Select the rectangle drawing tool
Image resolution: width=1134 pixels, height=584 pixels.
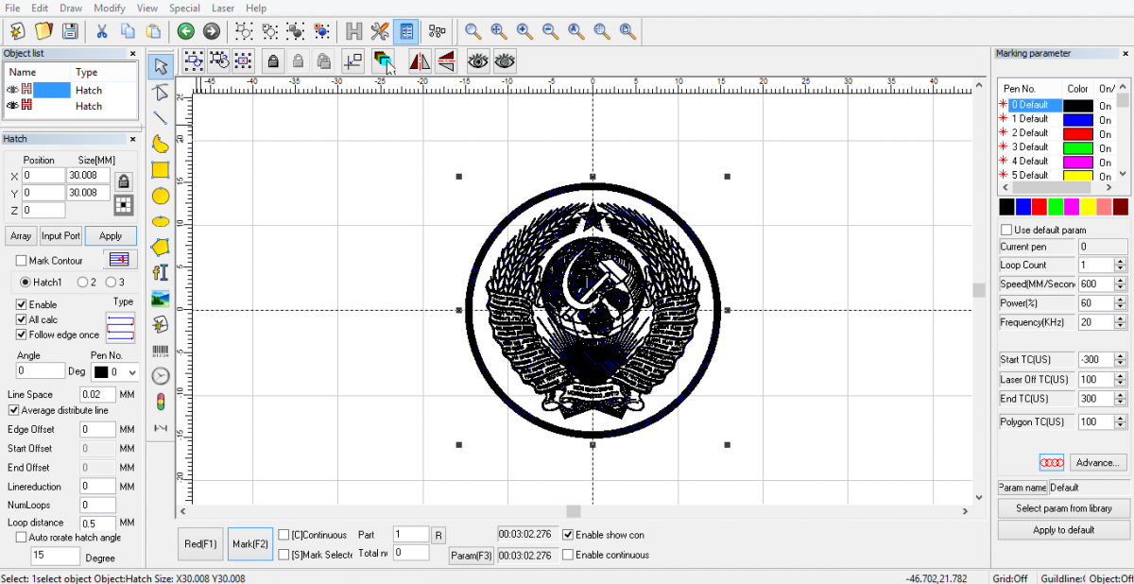(x=161, y=170)
